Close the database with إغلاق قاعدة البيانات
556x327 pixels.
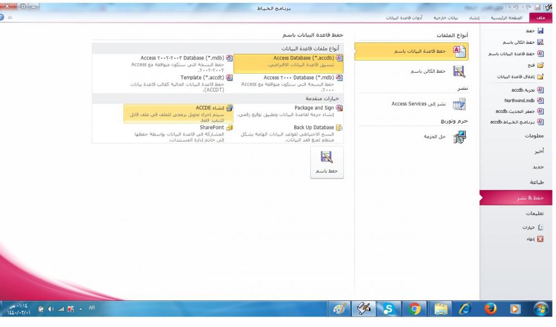pos(520,77)
